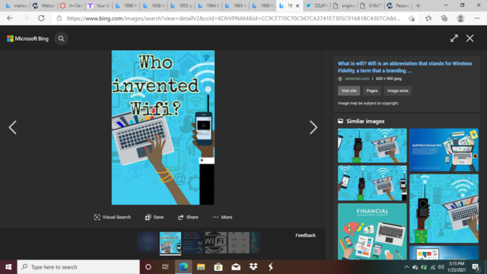Switch to the '1964' Bing tab
Viewport: 487px width, 274px height.
[208, 5]
